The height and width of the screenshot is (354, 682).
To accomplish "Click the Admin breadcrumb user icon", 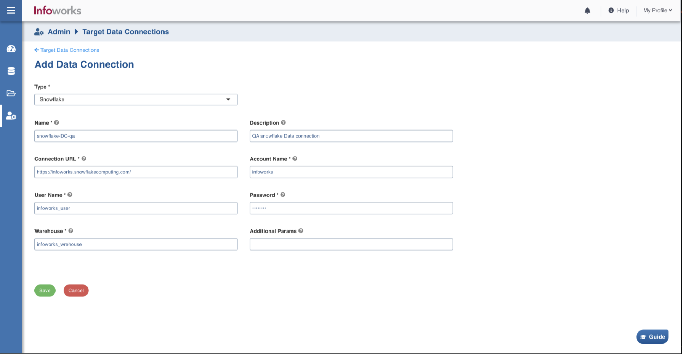I will [39, 32].
